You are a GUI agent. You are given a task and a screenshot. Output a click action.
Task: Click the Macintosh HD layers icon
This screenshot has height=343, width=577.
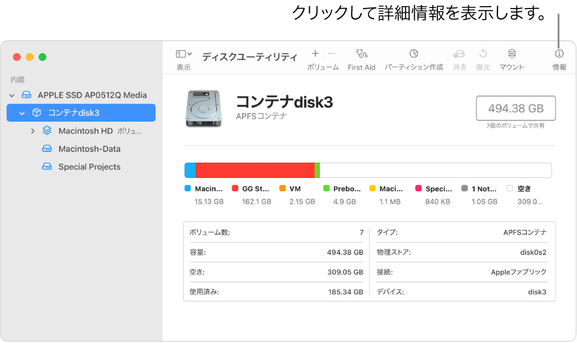[x=47, y=130]
